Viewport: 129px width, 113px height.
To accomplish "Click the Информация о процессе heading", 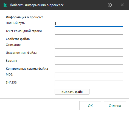I will tap(25, 17).
